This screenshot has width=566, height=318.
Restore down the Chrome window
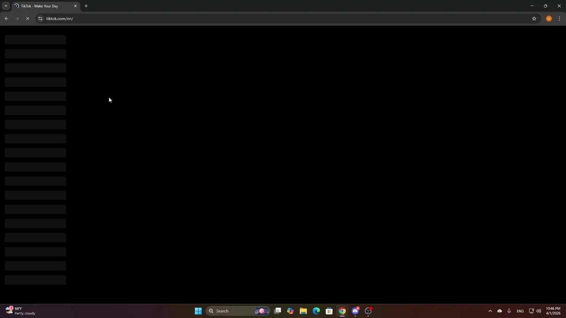(x=546, y=6)
